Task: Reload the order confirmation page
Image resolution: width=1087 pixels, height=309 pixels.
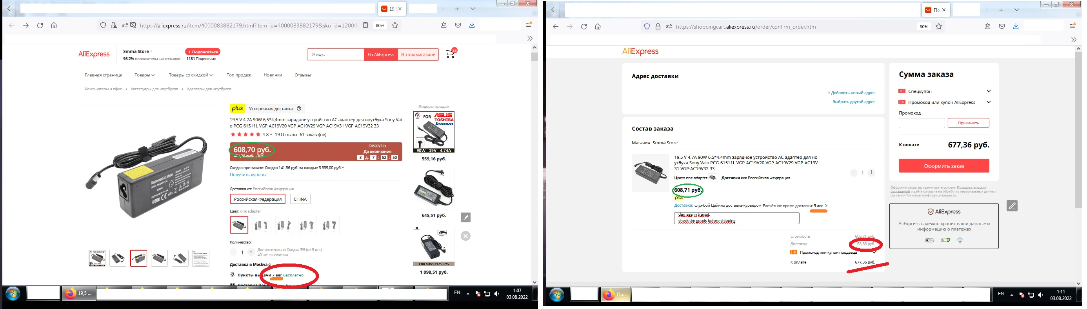Action: pos(584,27)
